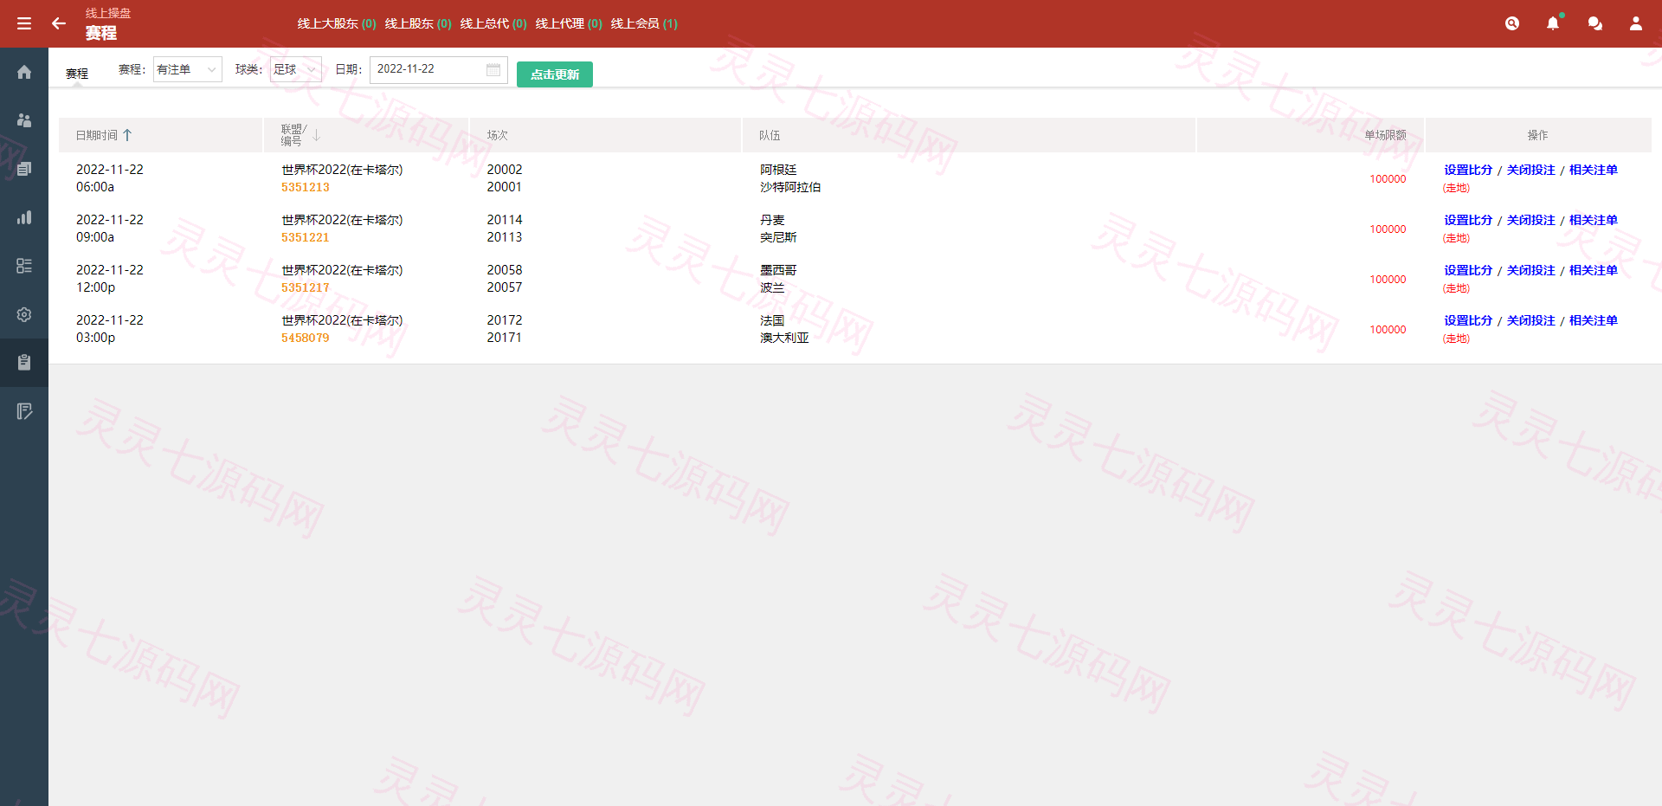Image resolution: width=1662 pixels, height=806 pixels.
Task: Open the chat messages icon
Action: (1594, 23)
